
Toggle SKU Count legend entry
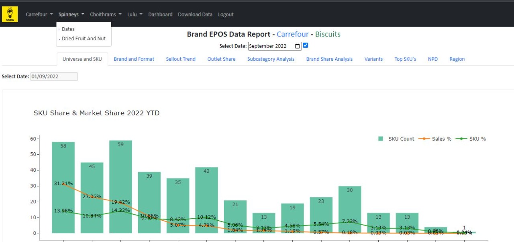pyautogui.click(x=396, y=139)
